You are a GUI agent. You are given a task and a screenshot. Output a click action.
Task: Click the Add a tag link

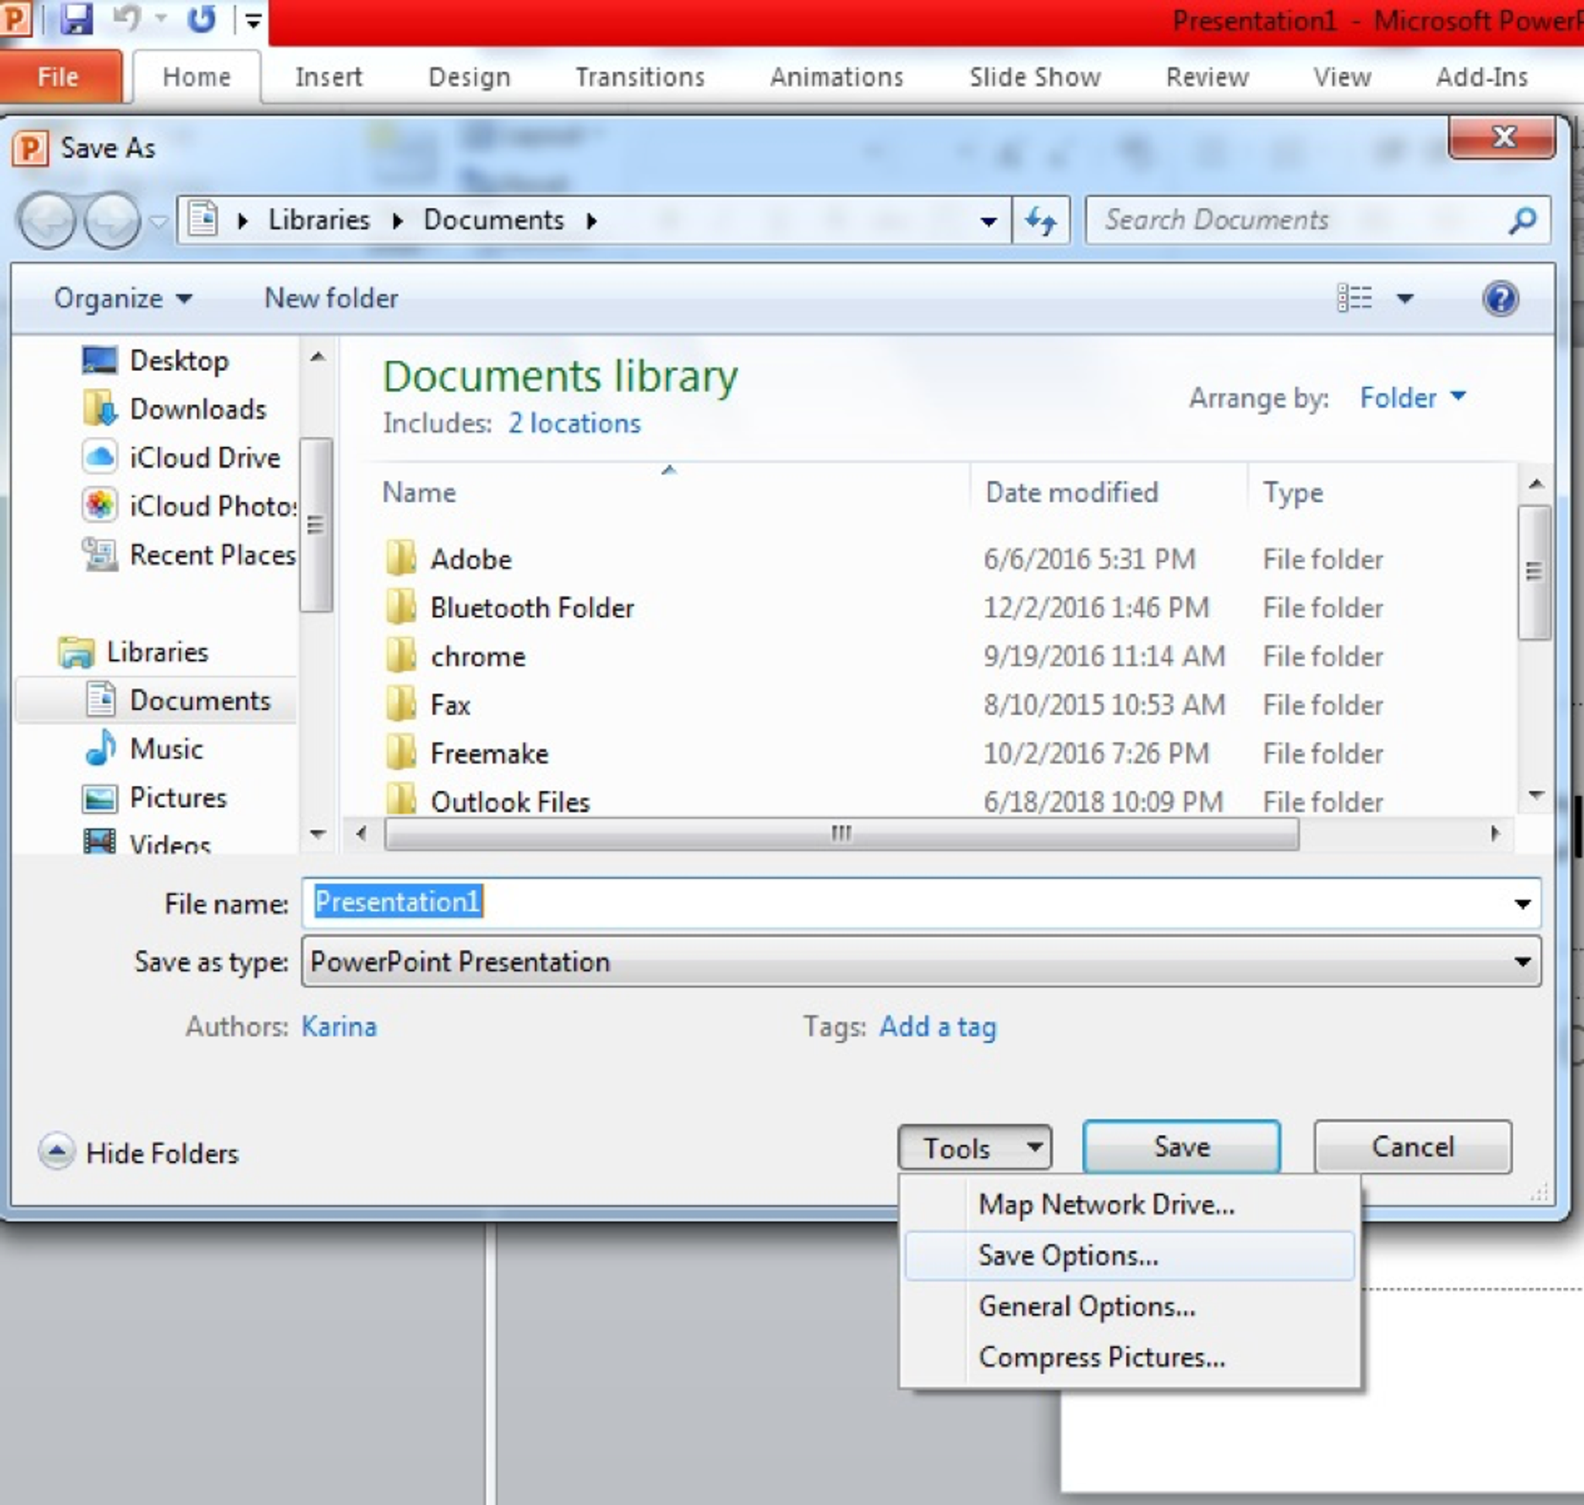pos(937,1026)
